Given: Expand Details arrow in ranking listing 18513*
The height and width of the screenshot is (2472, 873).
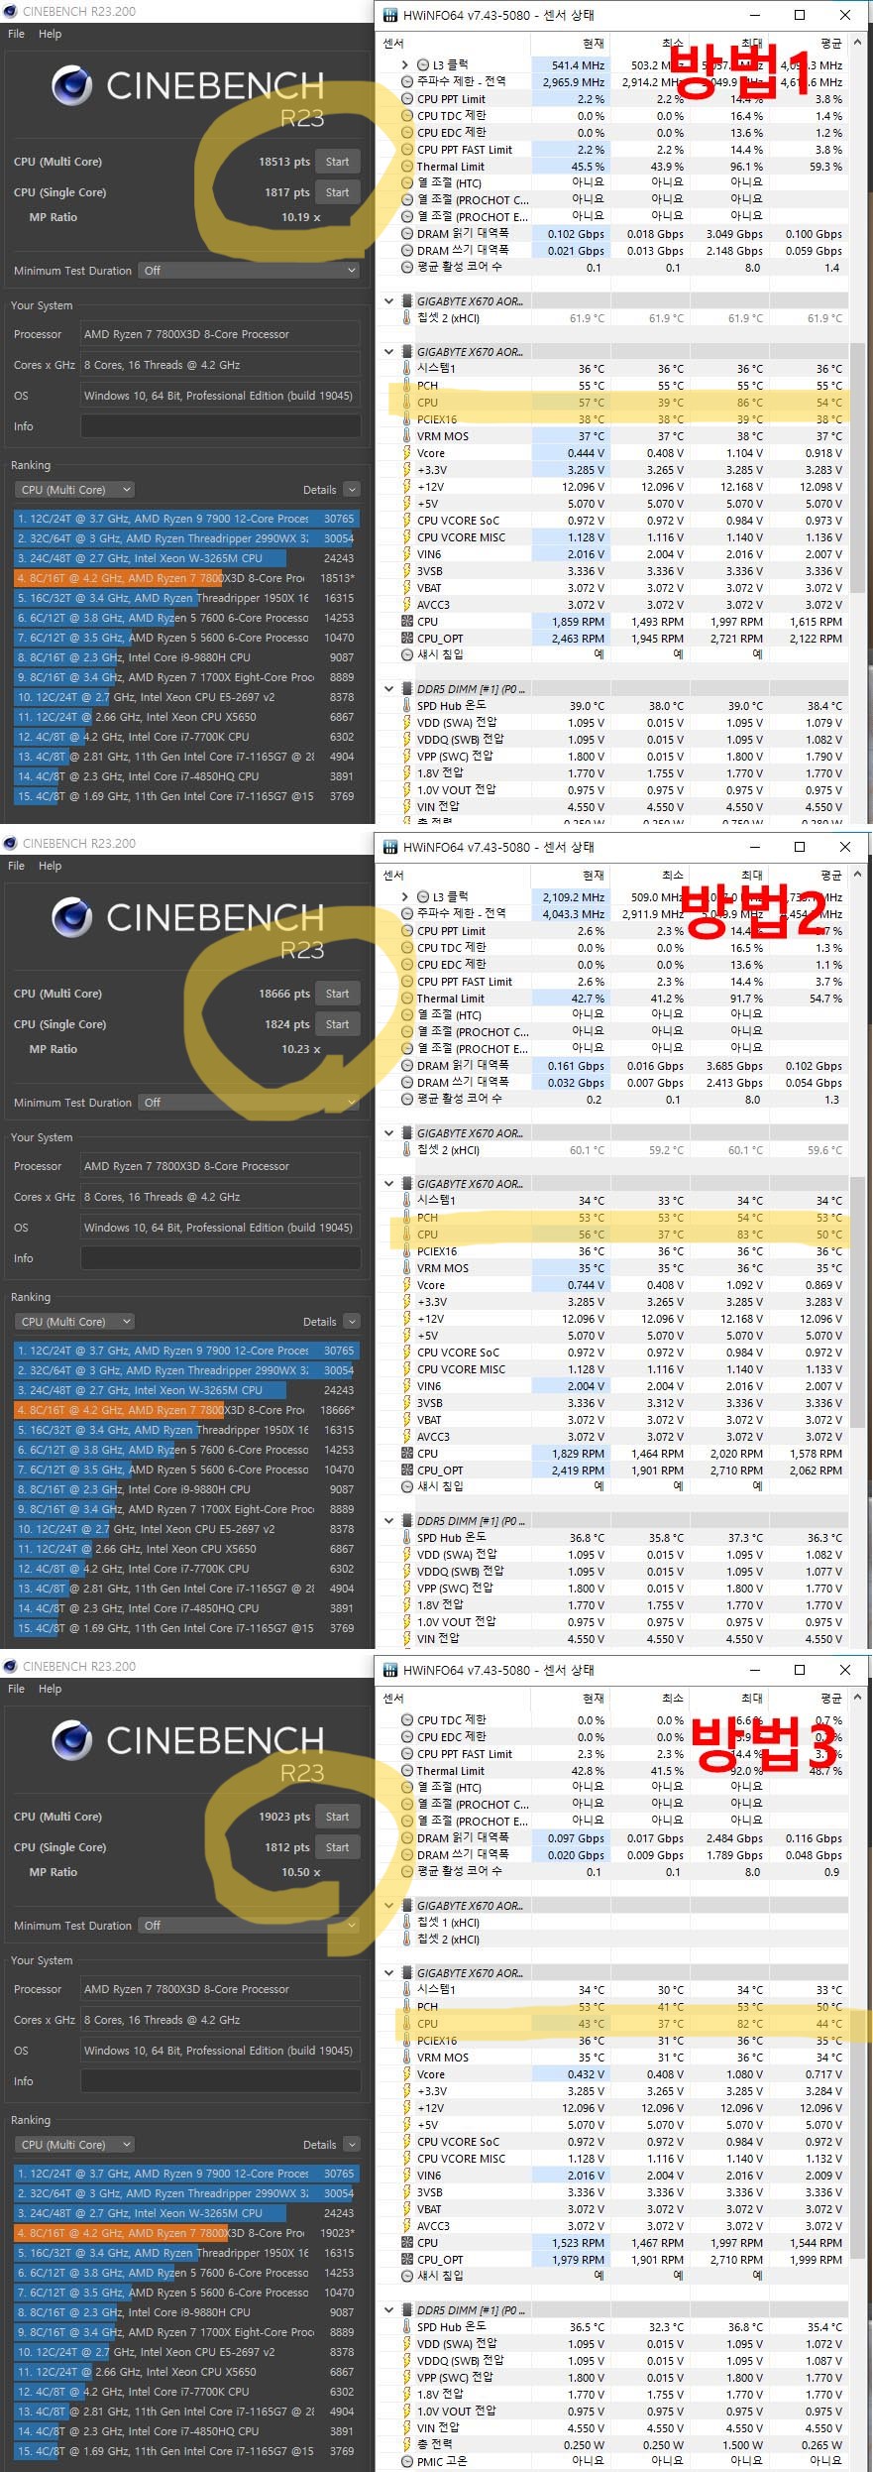Looking at the screenshot, I should 352,490.
